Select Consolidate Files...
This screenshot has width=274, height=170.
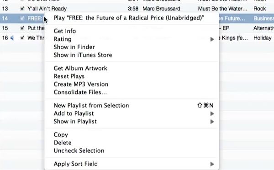80,92
